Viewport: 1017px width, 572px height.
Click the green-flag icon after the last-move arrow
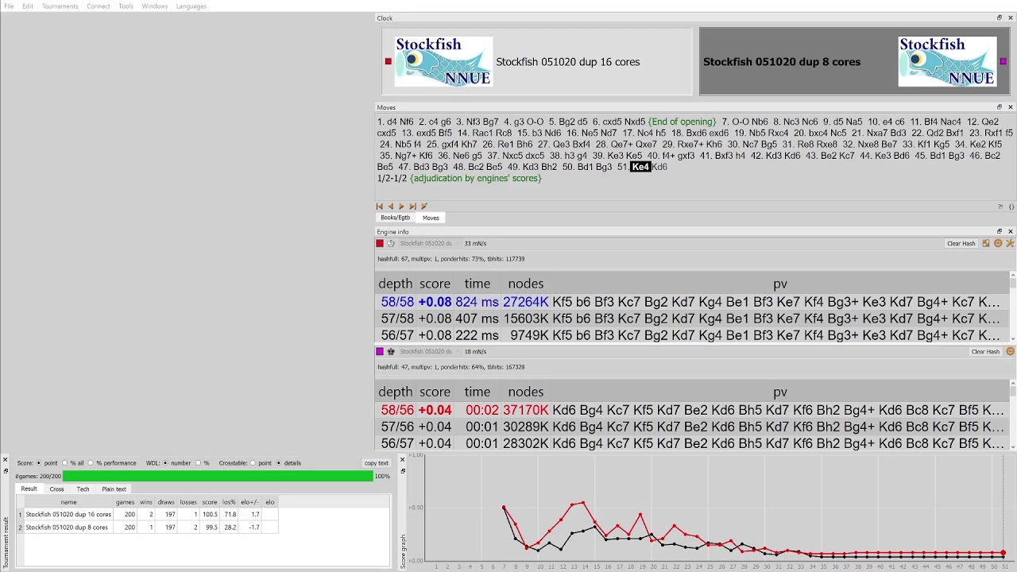423,207
